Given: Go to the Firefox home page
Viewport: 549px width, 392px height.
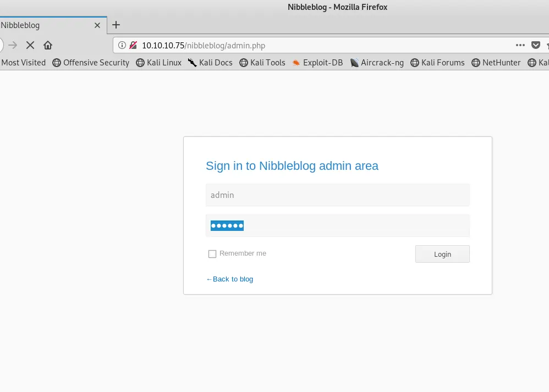Looking at the screenshot, I should [x=48, y=45].
